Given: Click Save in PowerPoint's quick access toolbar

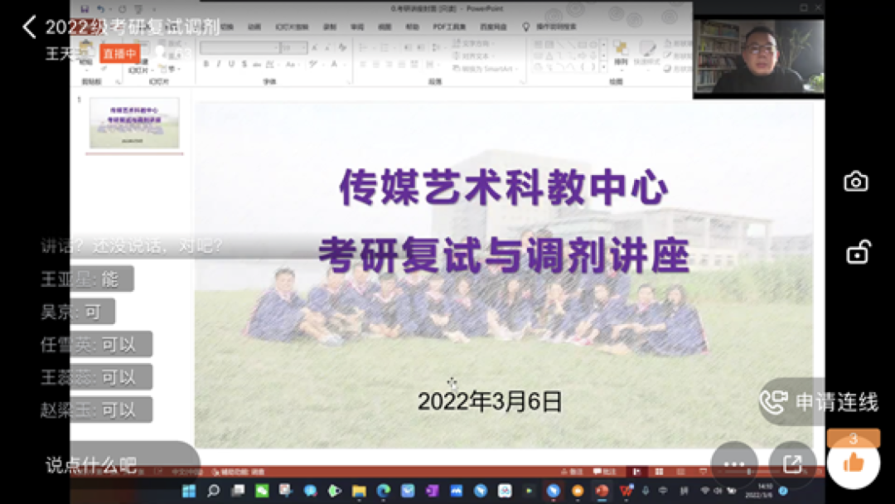Looking at the screenshot, I should 85,9.
